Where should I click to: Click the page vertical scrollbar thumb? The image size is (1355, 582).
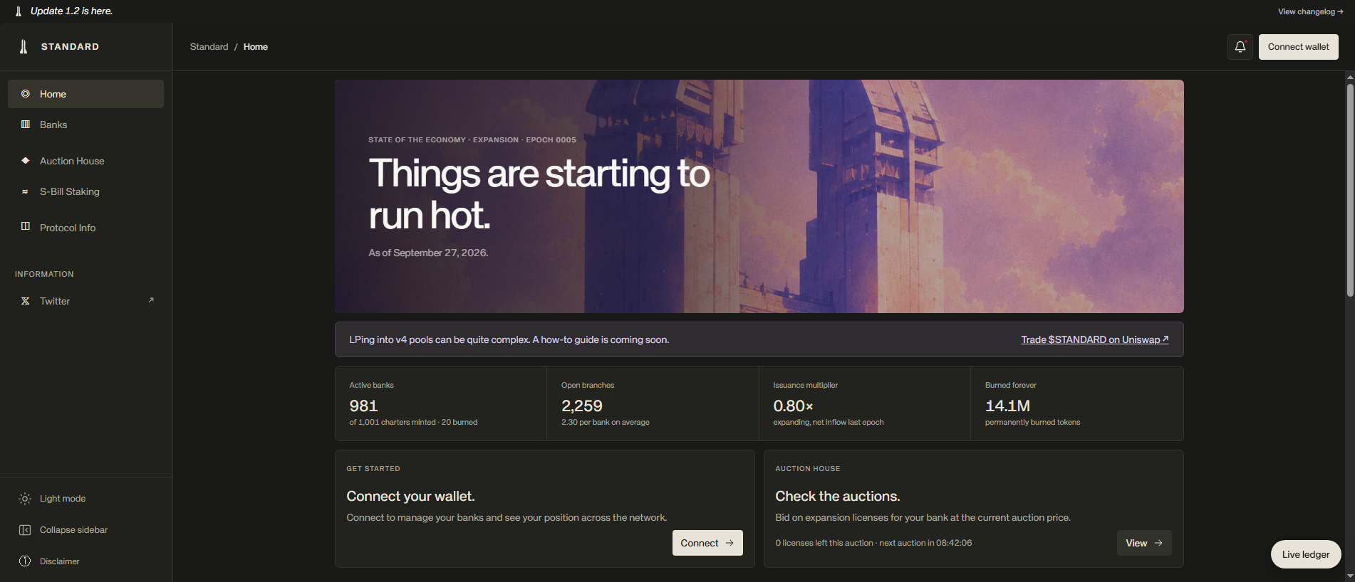1350,190
